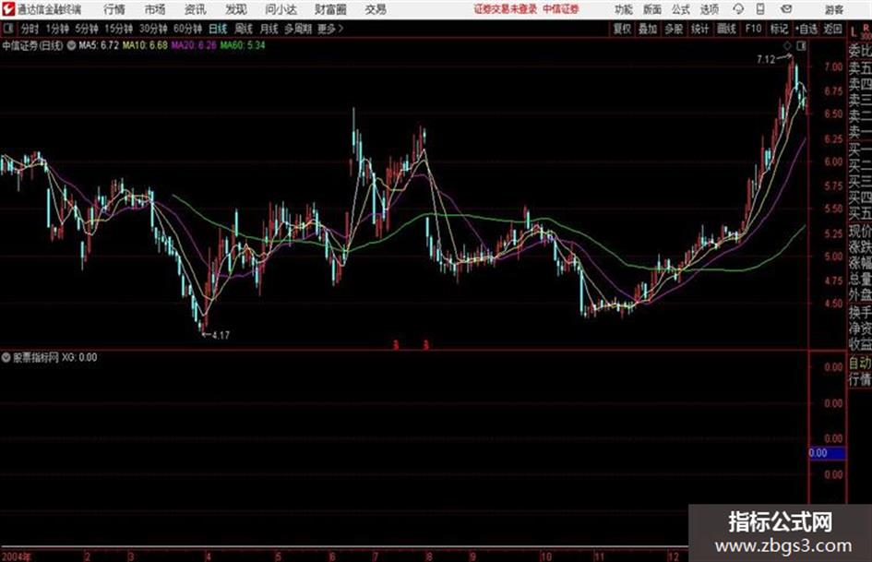Click the 7.00 price axis label

pos(833,66)
